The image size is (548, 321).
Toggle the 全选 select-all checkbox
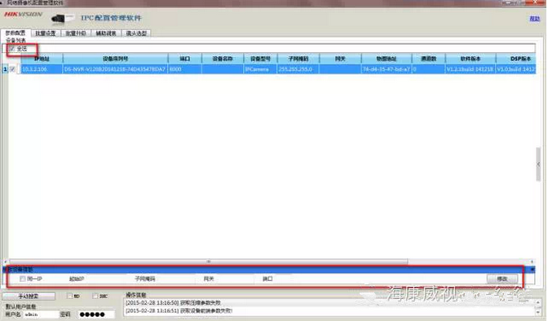coord(12,49)
